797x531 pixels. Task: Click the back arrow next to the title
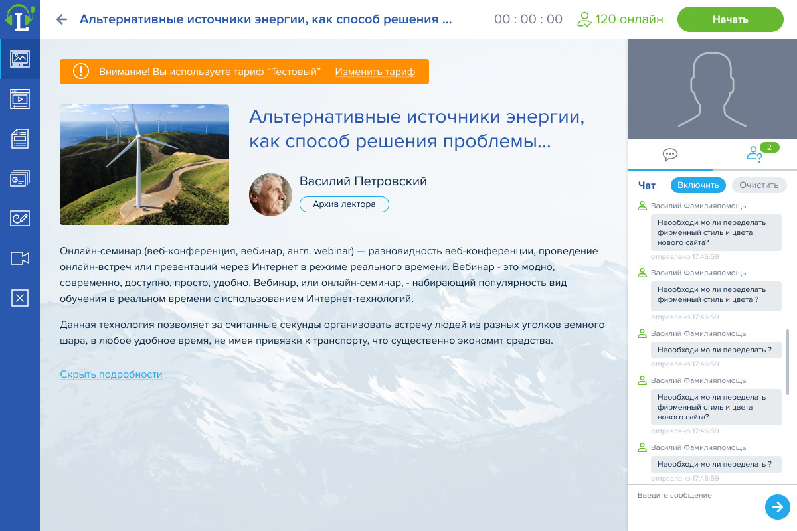tap(62, 19)
